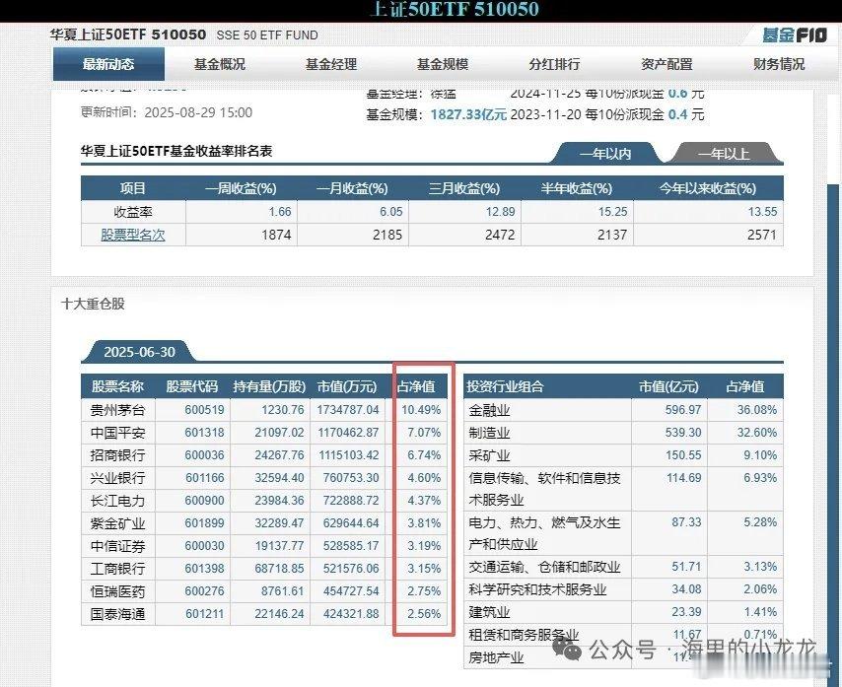Click the 持有量(万股) column header
Image resolution: width=842 pixels, height=687 pixels.
tap(269, 386)
